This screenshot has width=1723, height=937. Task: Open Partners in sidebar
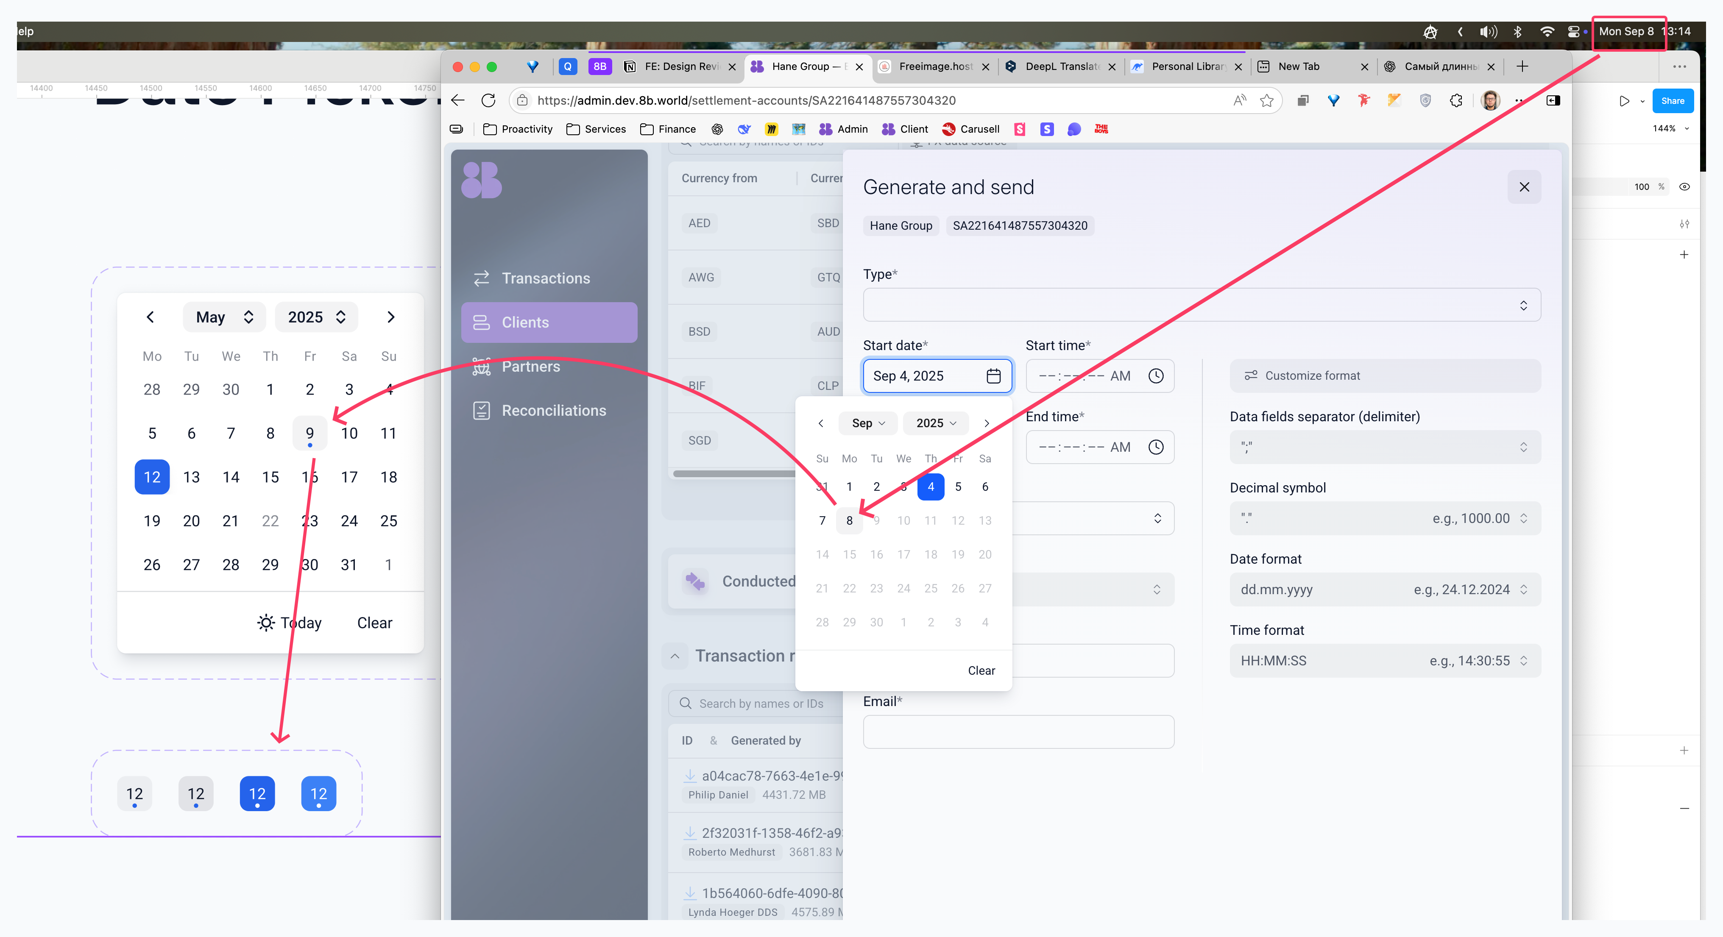click(549, 367)
